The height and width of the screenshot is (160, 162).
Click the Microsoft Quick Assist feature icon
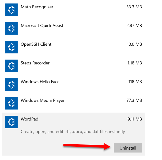[11, 28]
